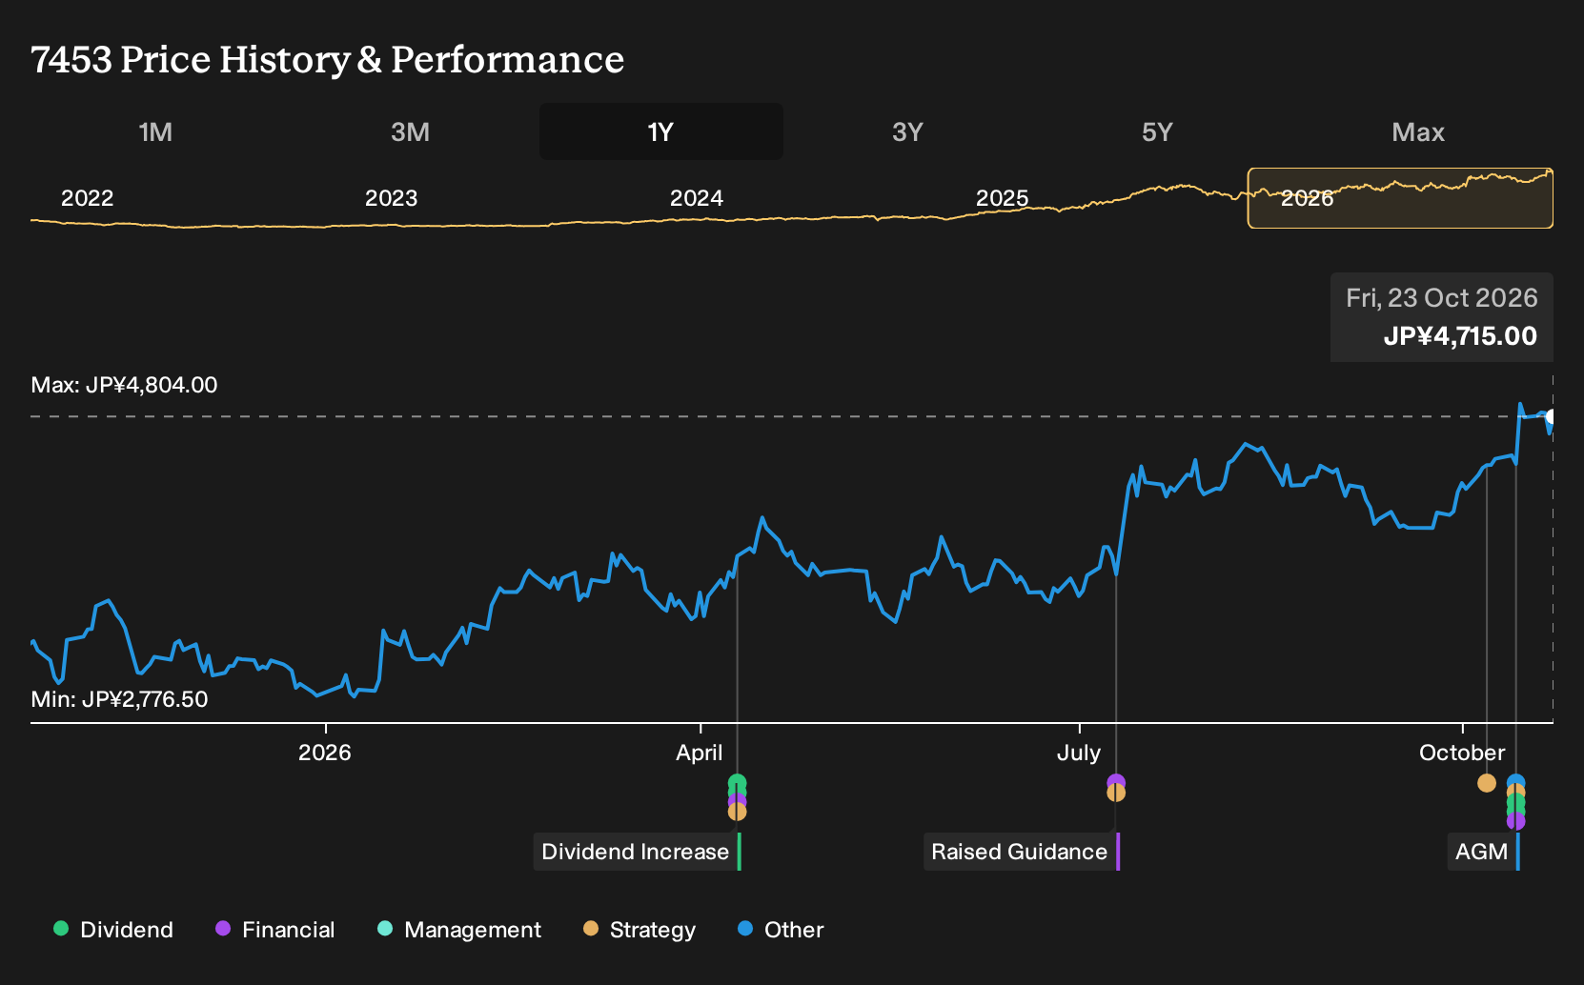Click the bottom purple dot above AGM
Screen dimensions: 1584x985
pos(1515,821)
